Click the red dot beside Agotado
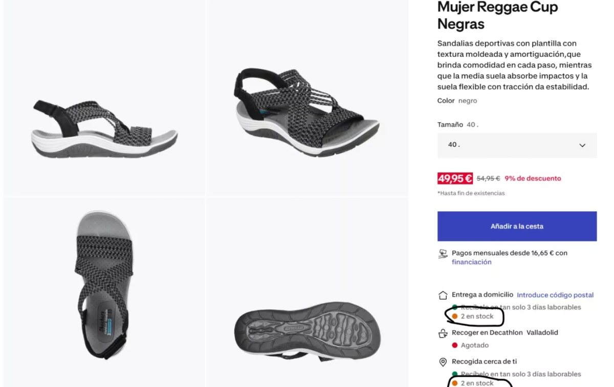Image resolution: width=614 pixels, height=387 pixels. [x=454, y=345]
